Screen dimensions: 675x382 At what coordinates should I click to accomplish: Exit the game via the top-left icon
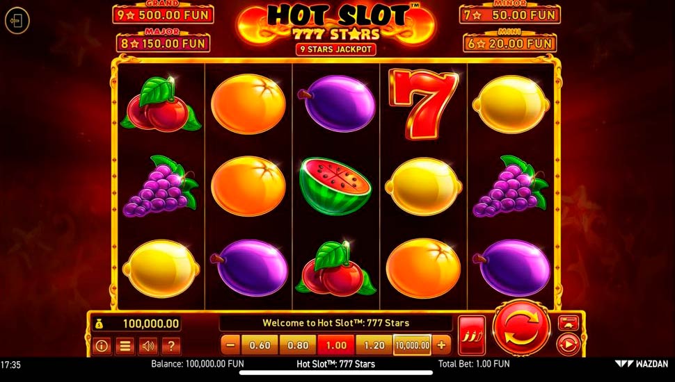pos(17,21)
